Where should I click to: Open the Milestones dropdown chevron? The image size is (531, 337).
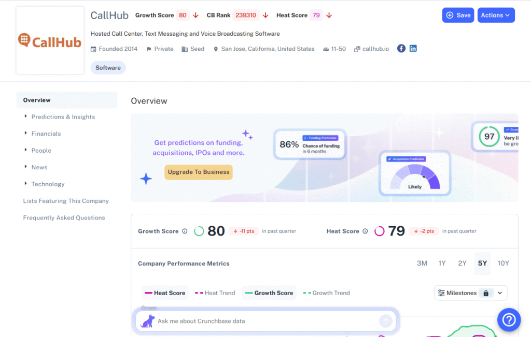tap(500, 293)
